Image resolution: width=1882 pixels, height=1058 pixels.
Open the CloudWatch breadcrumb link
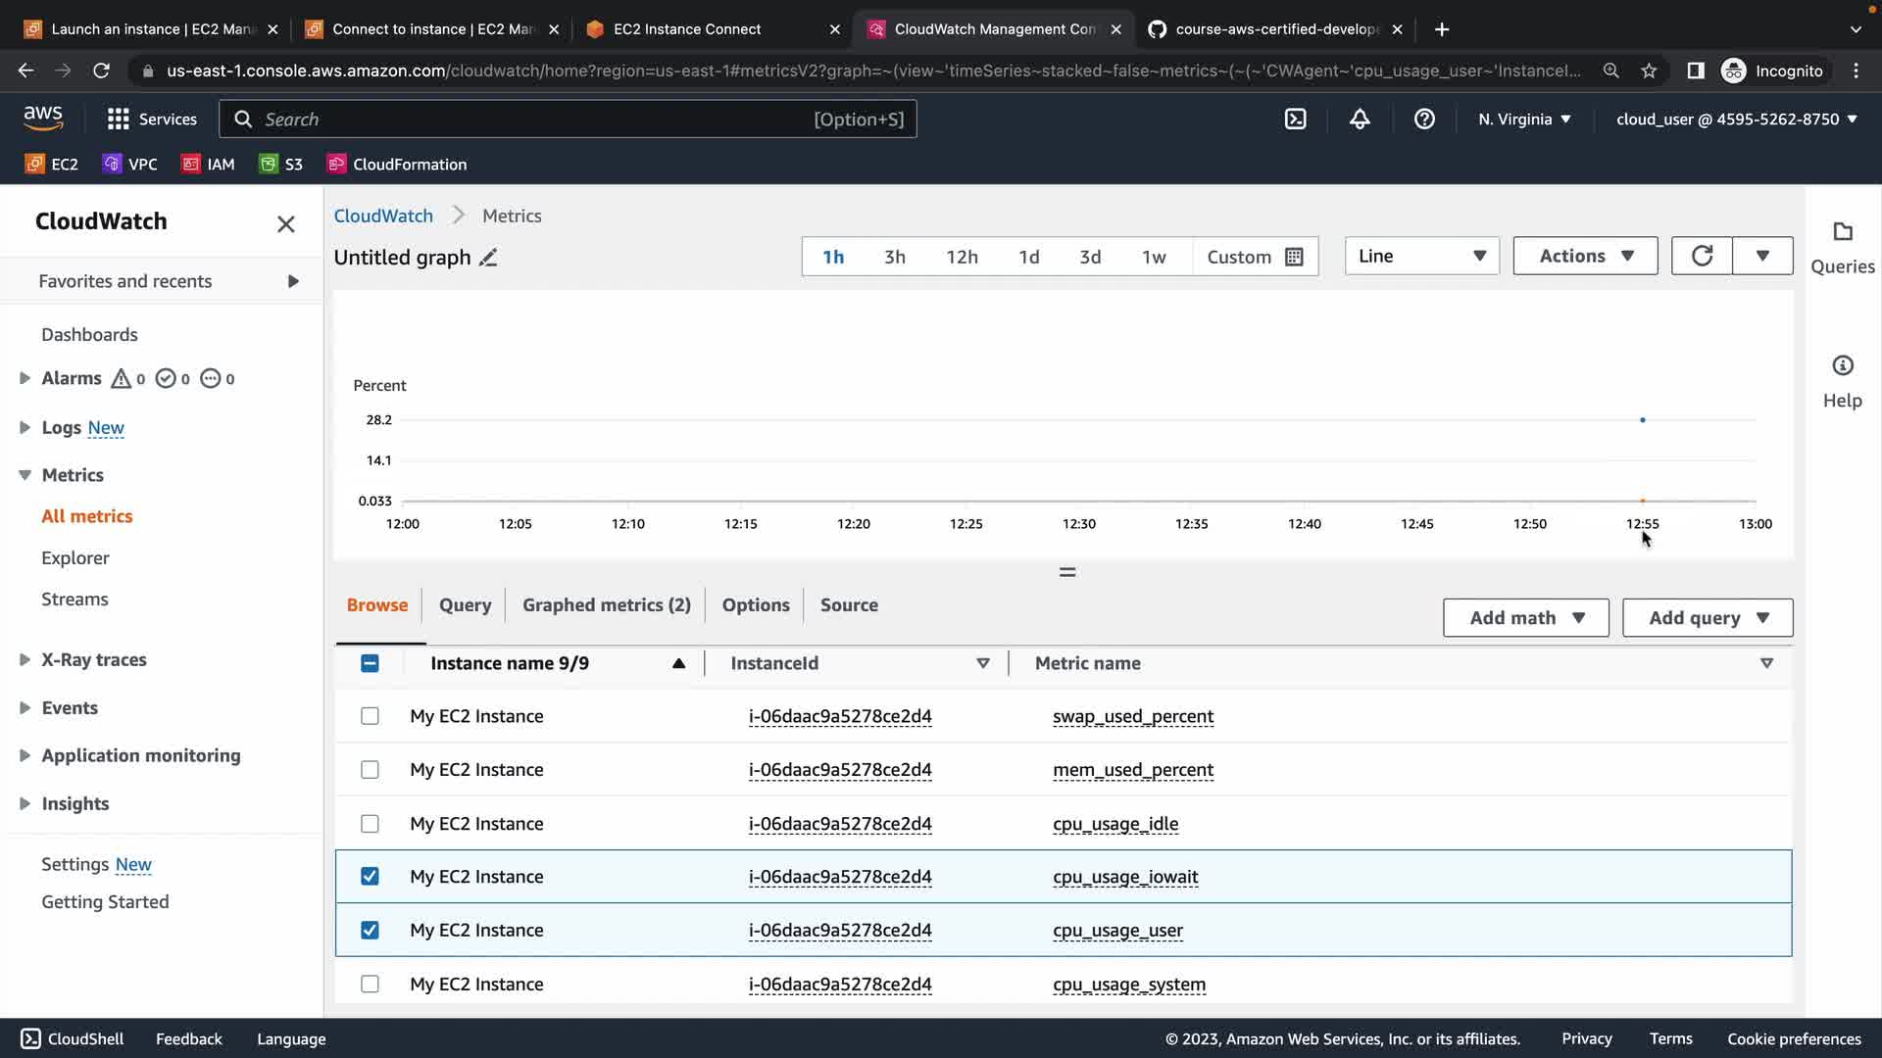tap(383, 216)
